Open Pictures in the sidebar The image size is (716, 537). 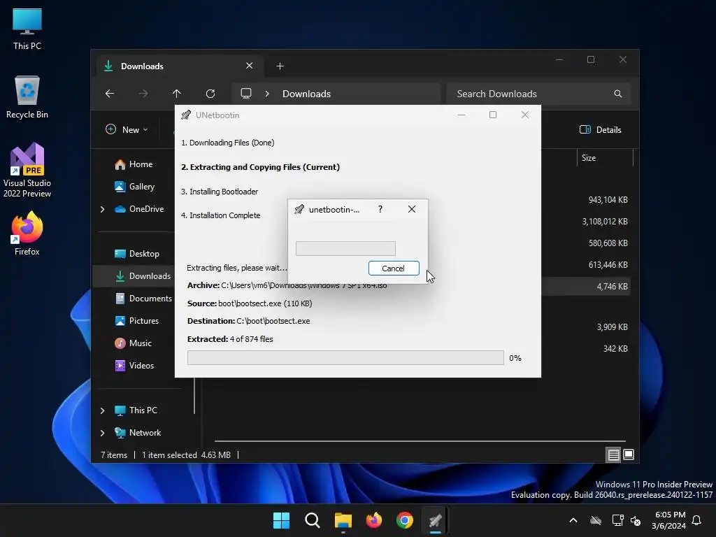[136, 320]
